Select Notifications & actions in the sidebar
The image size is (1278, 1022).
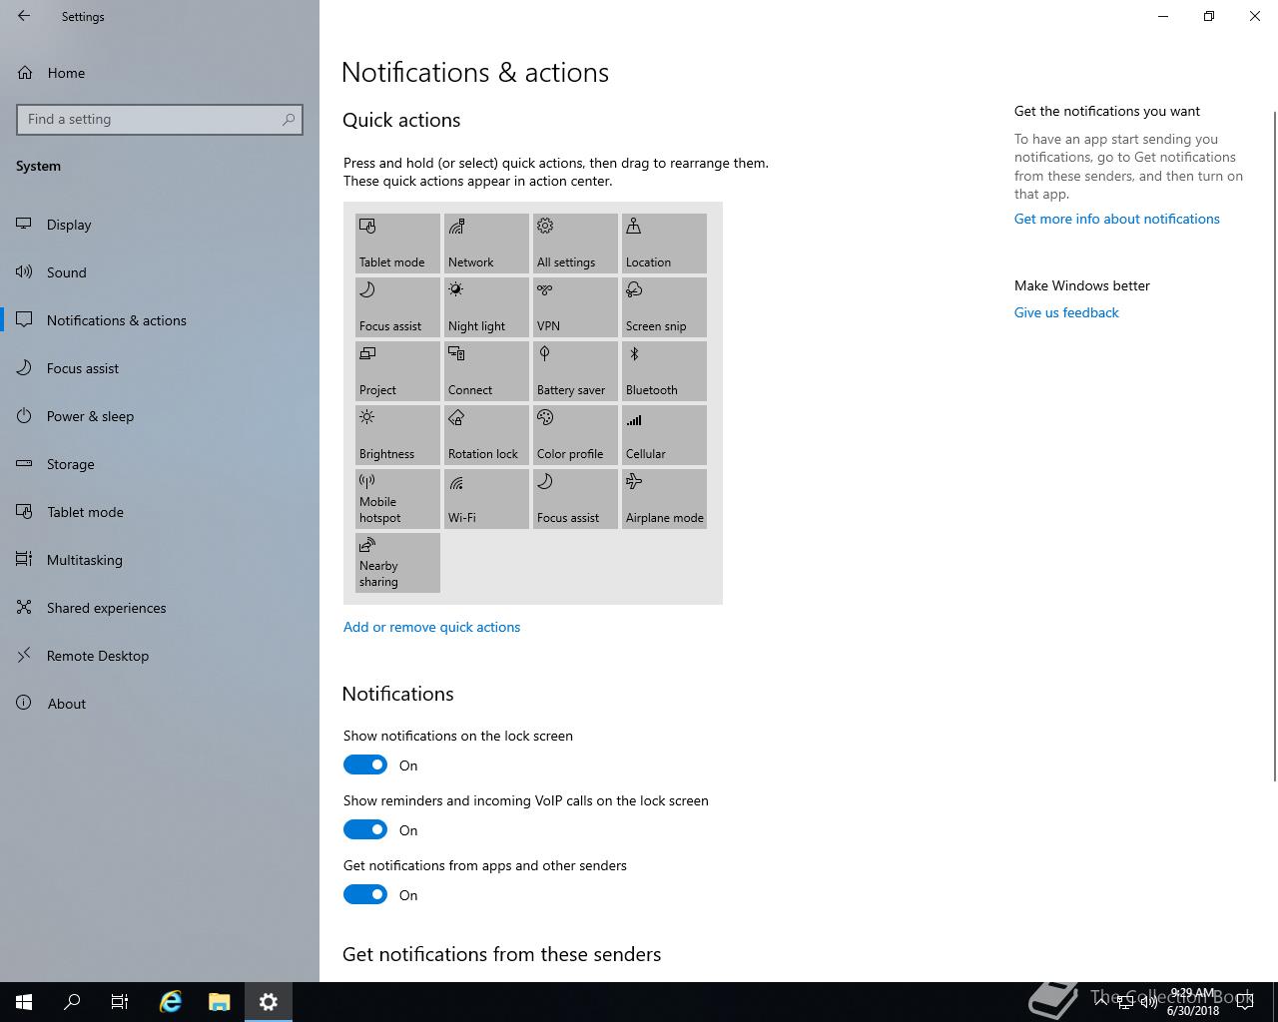click(x=160, y=320)
